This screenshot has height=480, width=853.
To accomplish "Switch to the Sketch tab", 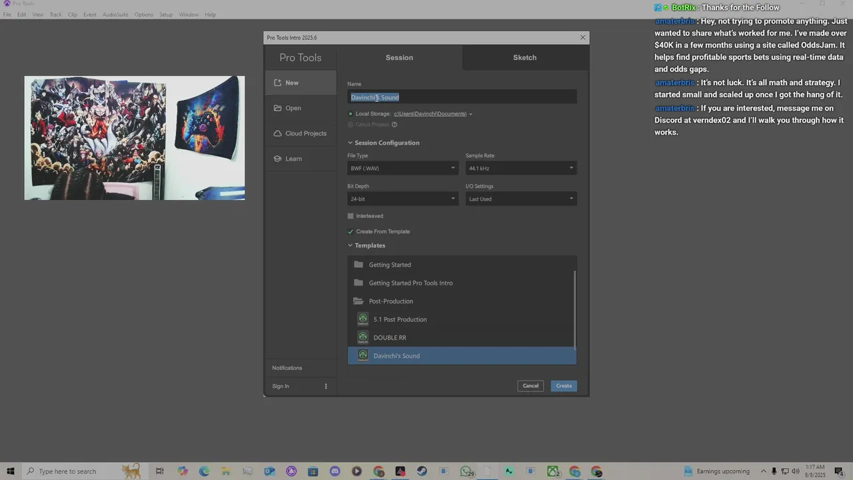I will pyautogui.click(x=524, y=57).
